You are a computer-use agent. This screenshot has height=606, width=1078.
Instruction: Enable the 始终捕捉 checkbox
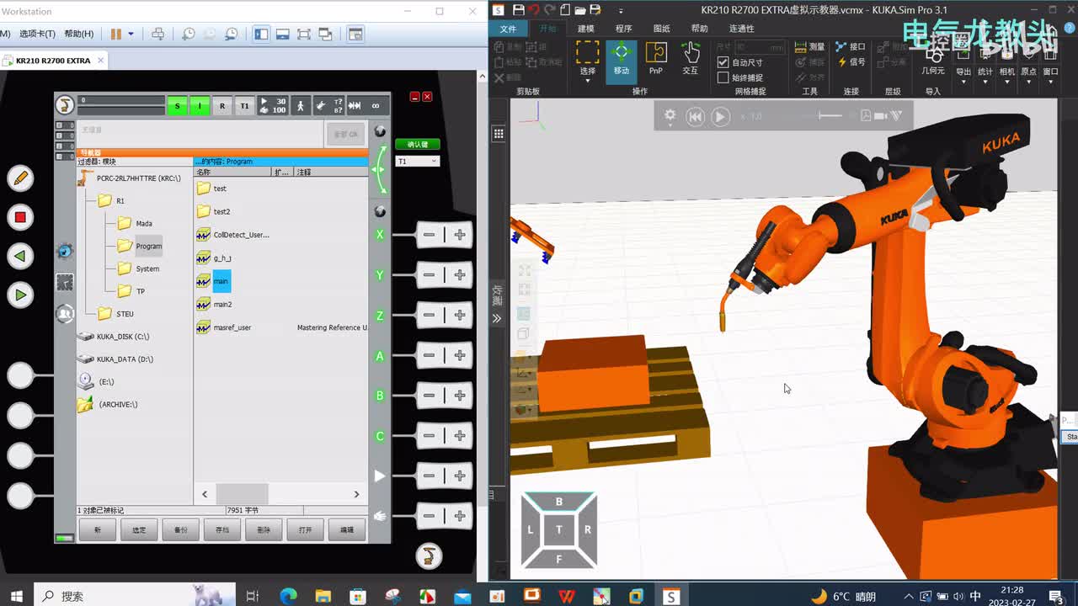tap(723, 77)
